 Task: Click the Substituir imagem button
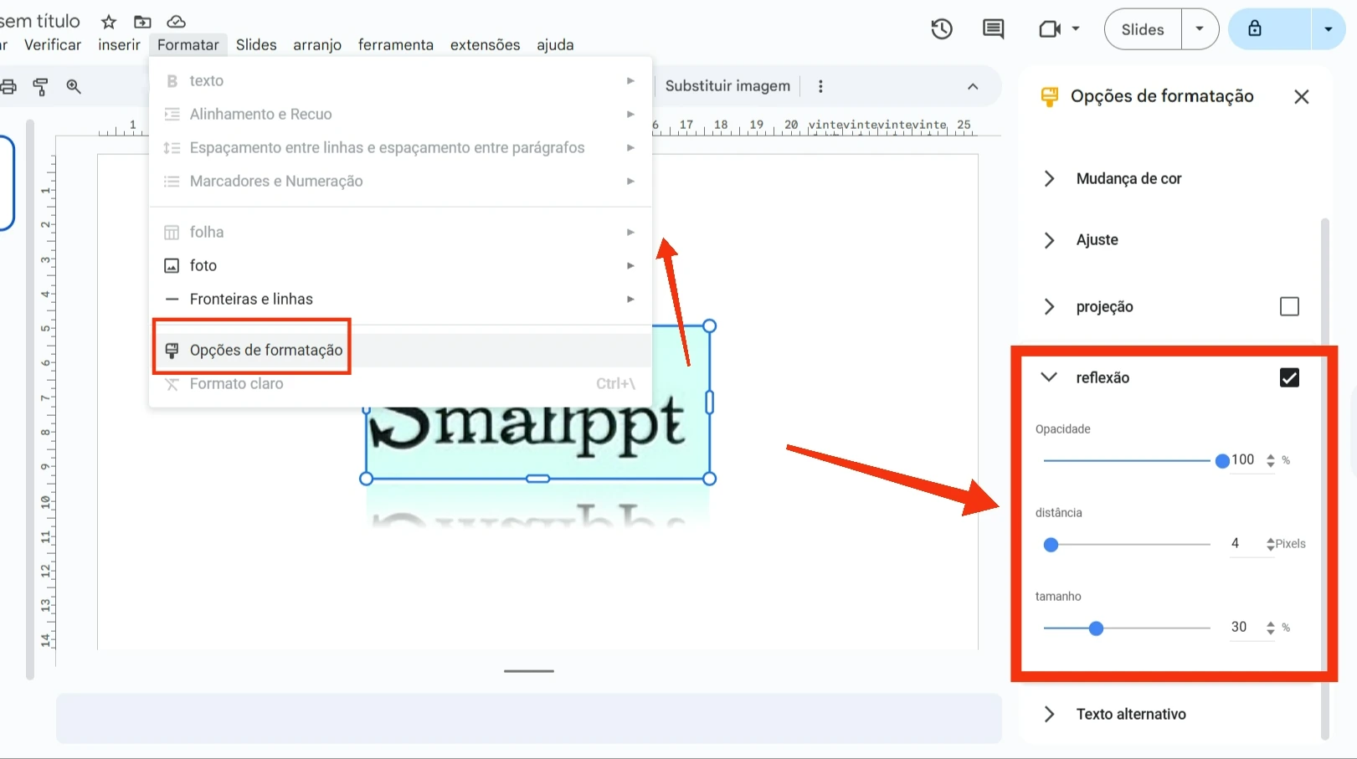coord(727,85)
